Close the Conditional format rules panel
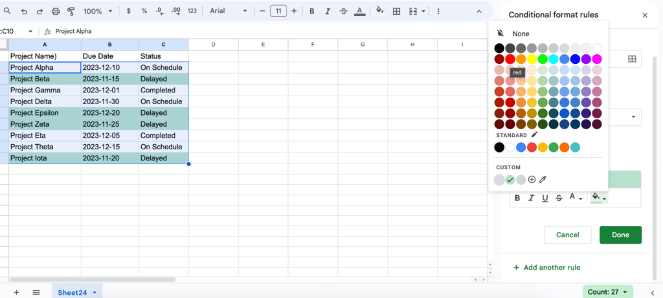Viewport: 663px width, 298px height. pos(645,16)
